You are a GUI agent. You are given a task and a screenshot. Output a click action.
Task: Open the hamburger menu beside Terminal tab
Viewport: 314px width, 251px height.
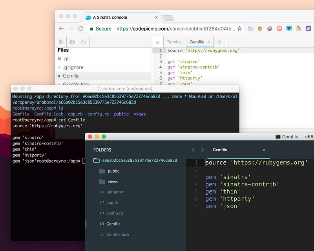(x=157, y=42)
